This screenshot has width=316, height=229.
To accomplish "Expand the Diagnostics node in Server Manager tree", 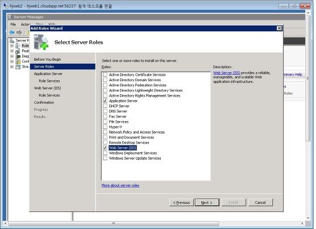I will coord(12,56).
